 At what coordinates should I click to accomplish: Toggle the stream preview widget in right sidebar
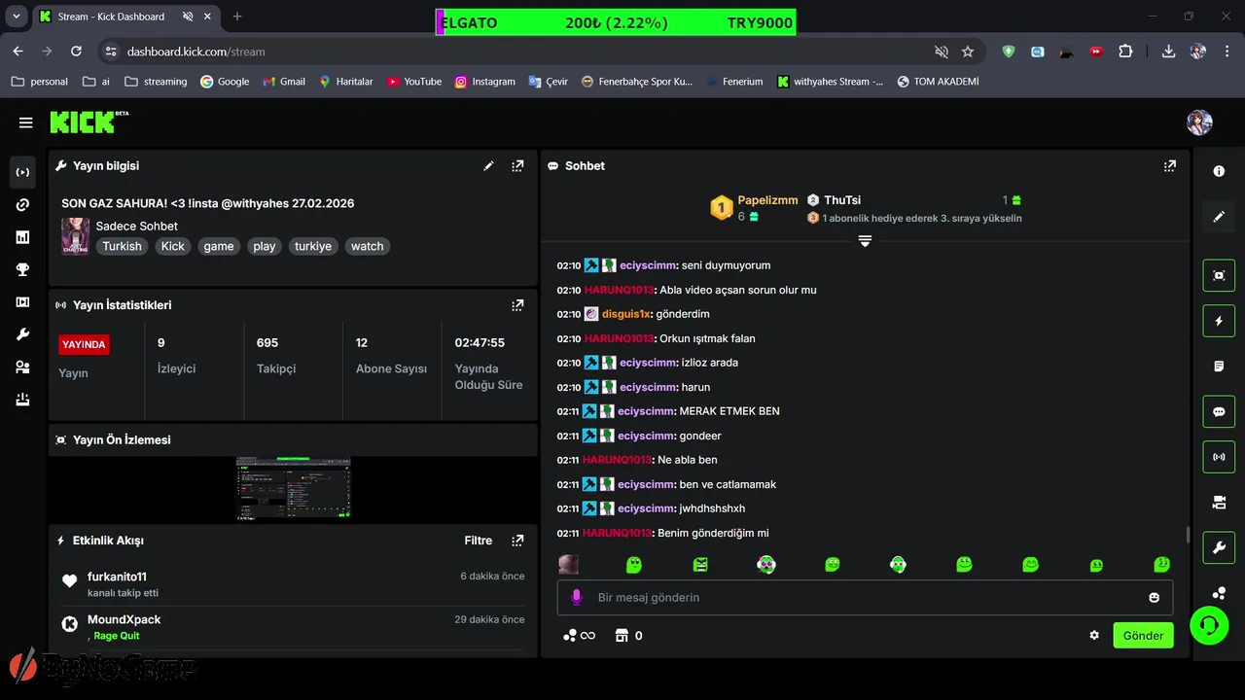1219,275
